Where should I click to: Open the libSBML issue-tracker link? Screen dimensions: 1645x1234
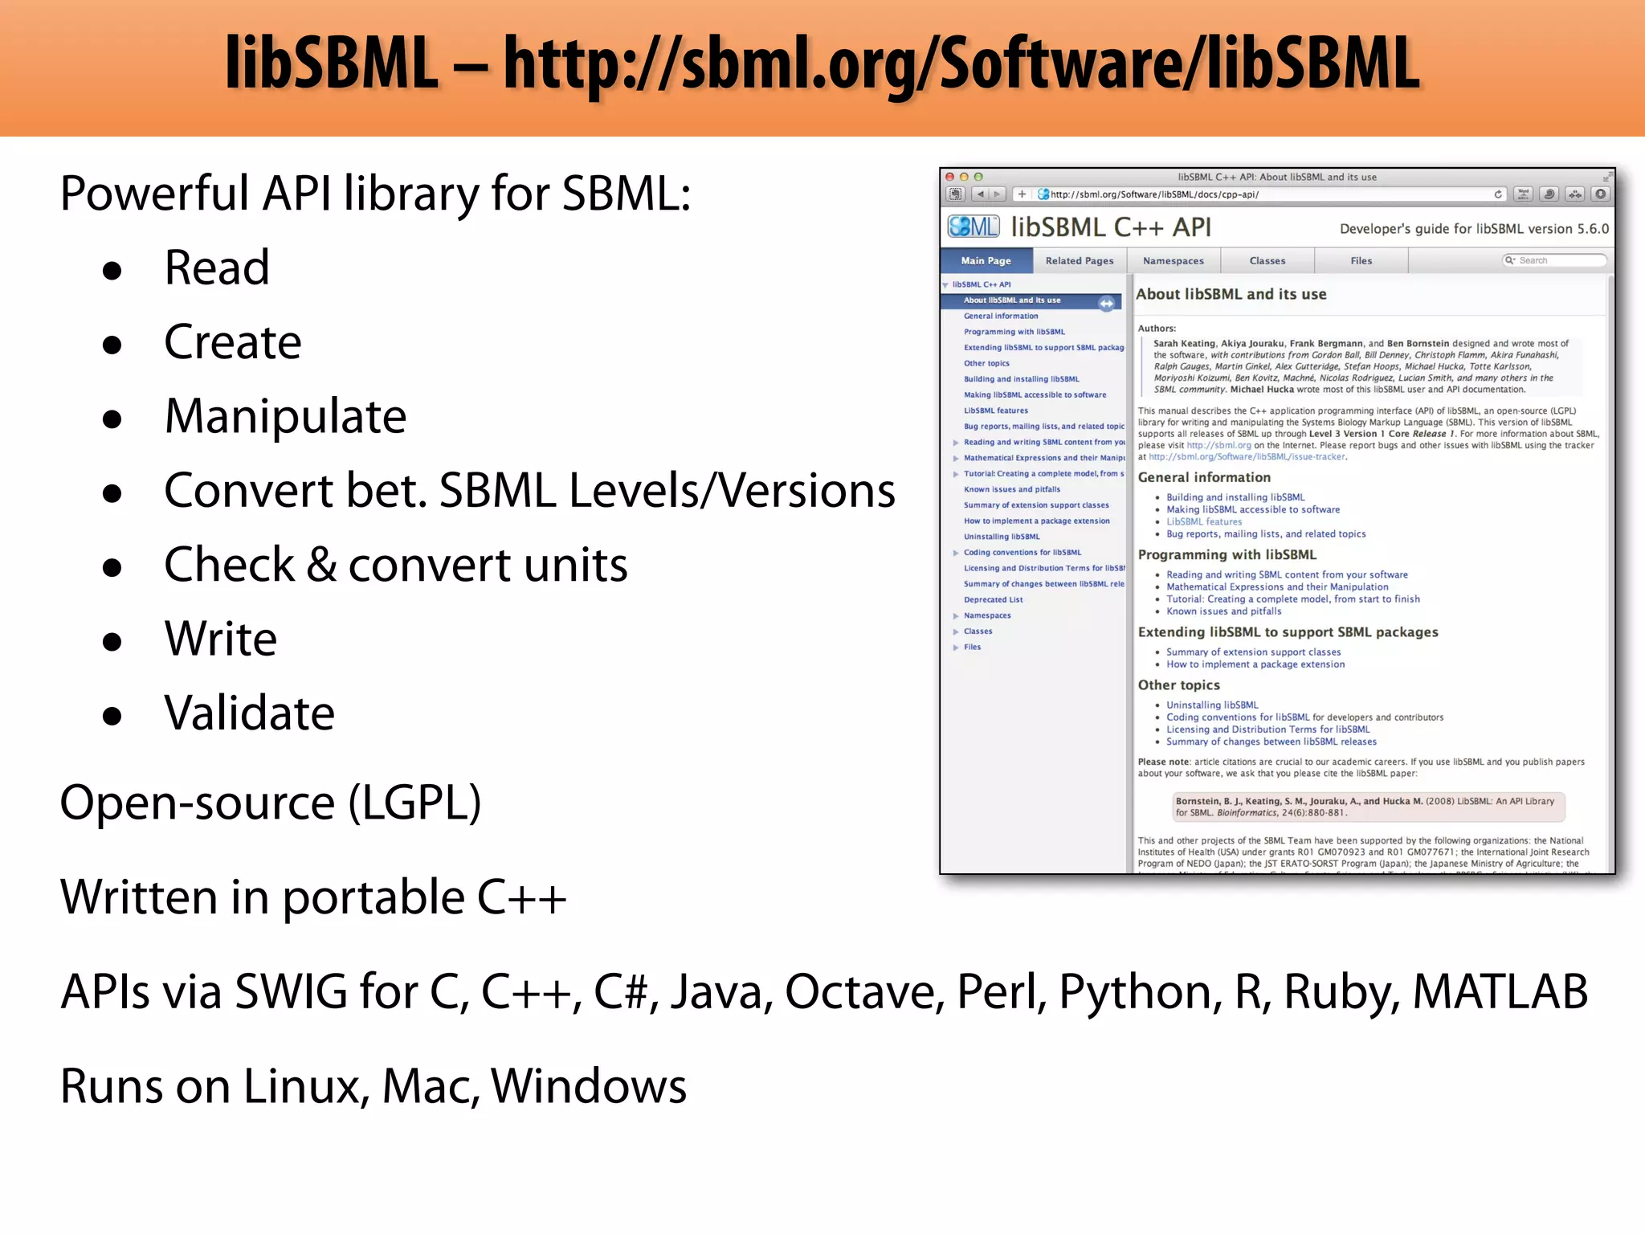pos(1247,457)
